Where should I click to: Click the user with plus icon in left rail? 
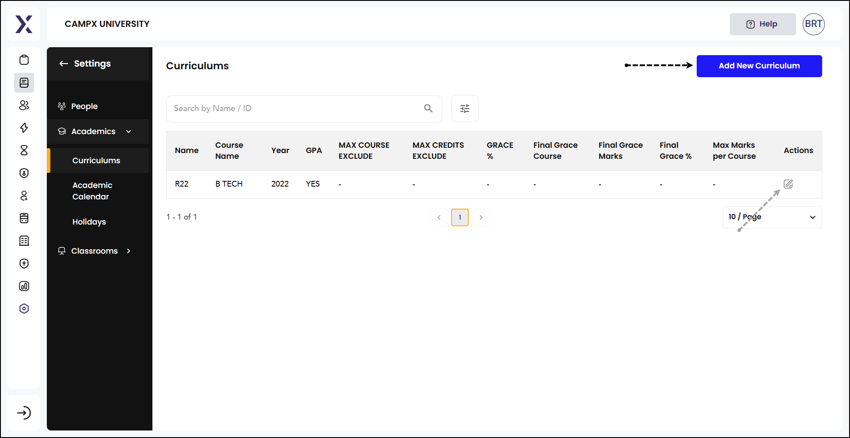pyautogui.click(x=24, y=195)
